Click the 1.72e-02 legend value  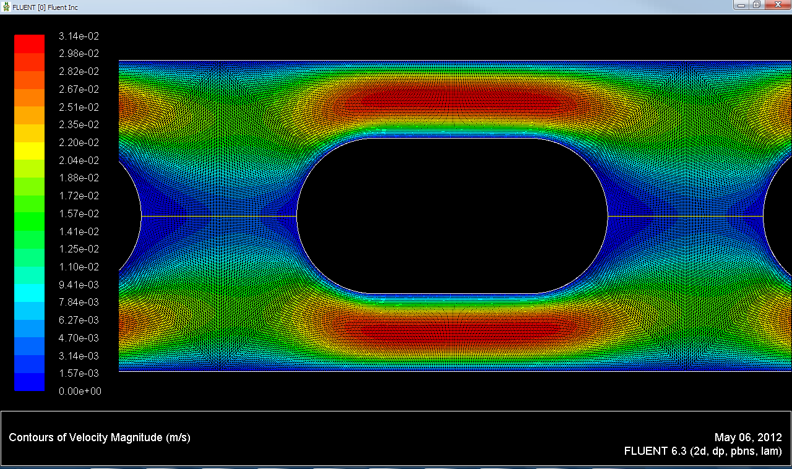point(79,196)
